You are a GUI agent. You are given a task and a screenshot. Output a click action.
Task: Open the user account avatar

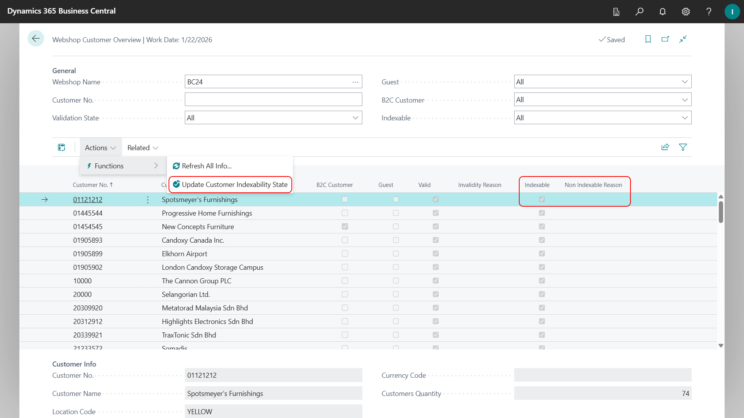pos(732,12)
